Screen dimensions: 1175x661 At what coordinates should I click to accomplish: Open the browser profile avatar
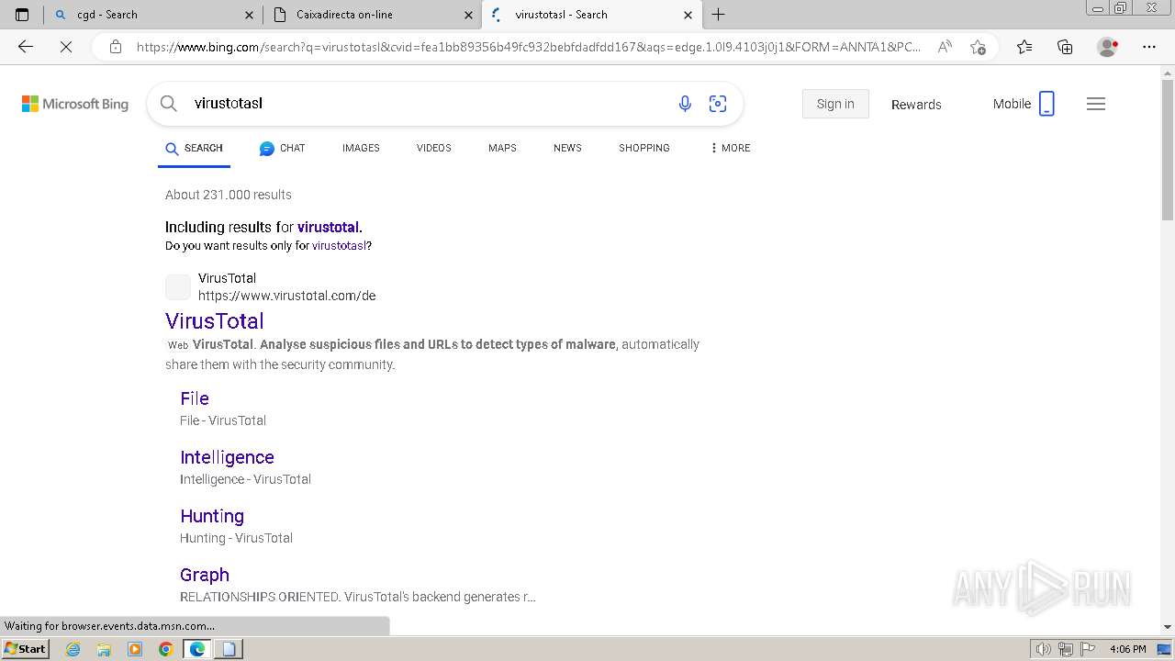coord(1108,47)
